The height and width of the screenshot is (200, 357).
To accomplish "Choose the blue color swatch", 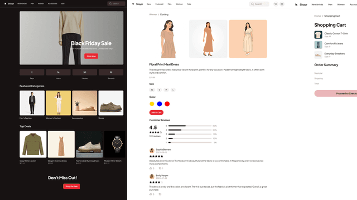I will [x=160, y=104].
